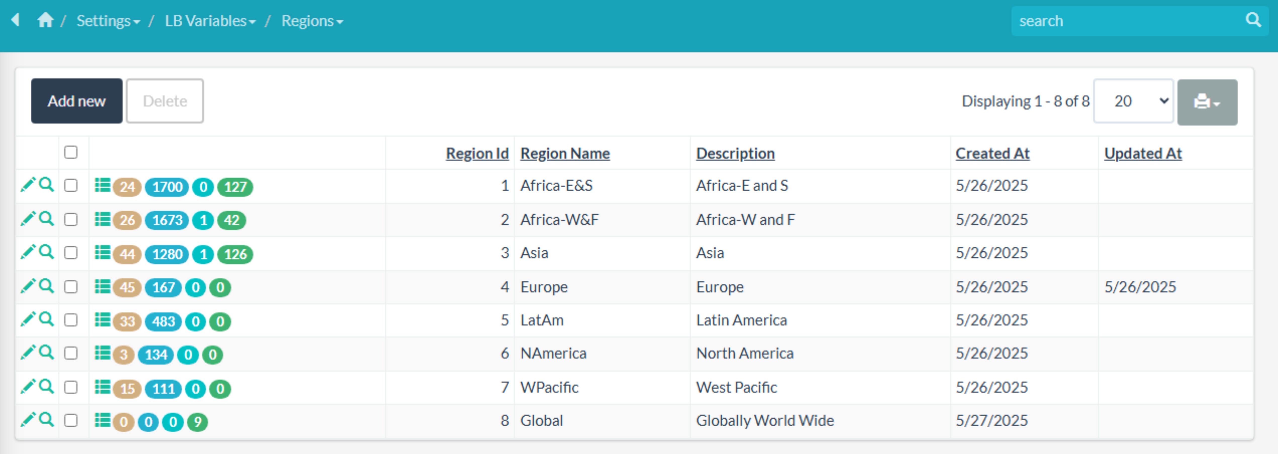Open the Settings breadcrumb dropdown
The image size is (1278, 454).
108,21
